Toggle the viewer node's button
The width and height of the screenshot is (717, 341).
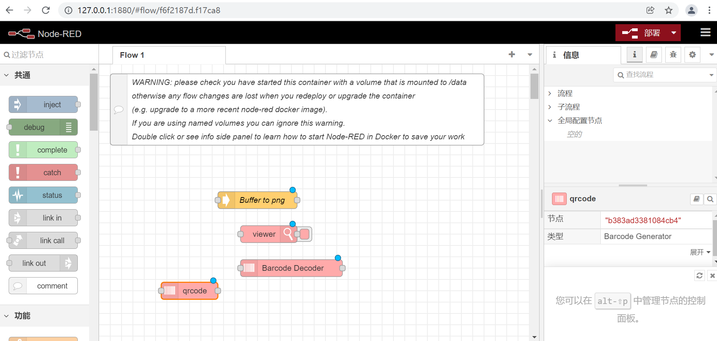pyautogui.click(x=305, y=234)
